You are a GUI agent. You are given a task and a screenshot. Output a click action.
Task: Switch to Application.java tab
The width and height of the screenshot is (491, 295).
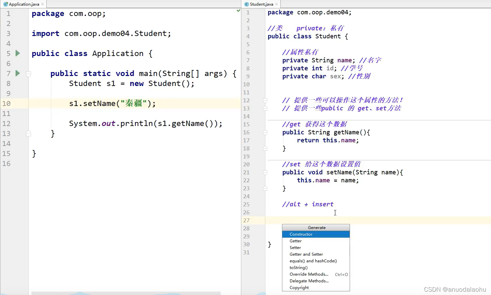point(23,4)
